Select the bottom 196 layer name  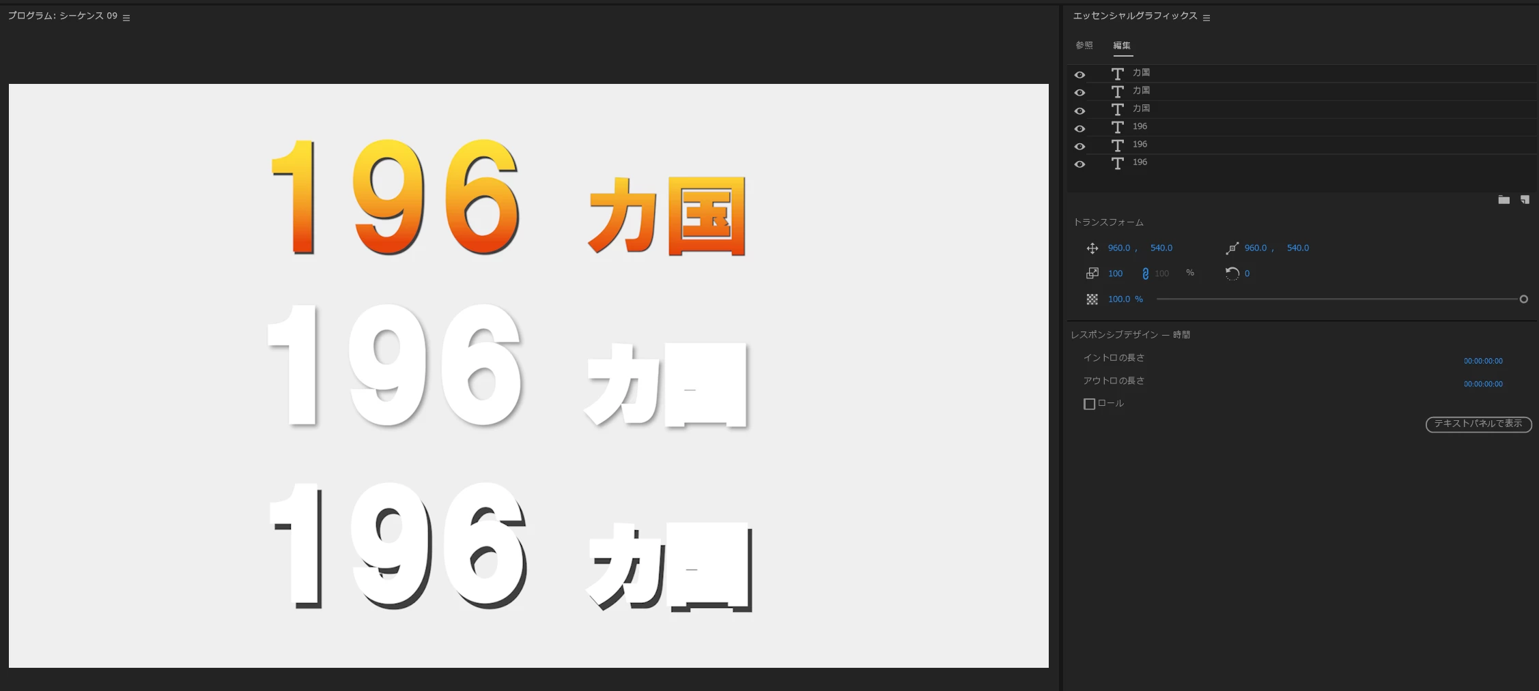(1140, 162)
